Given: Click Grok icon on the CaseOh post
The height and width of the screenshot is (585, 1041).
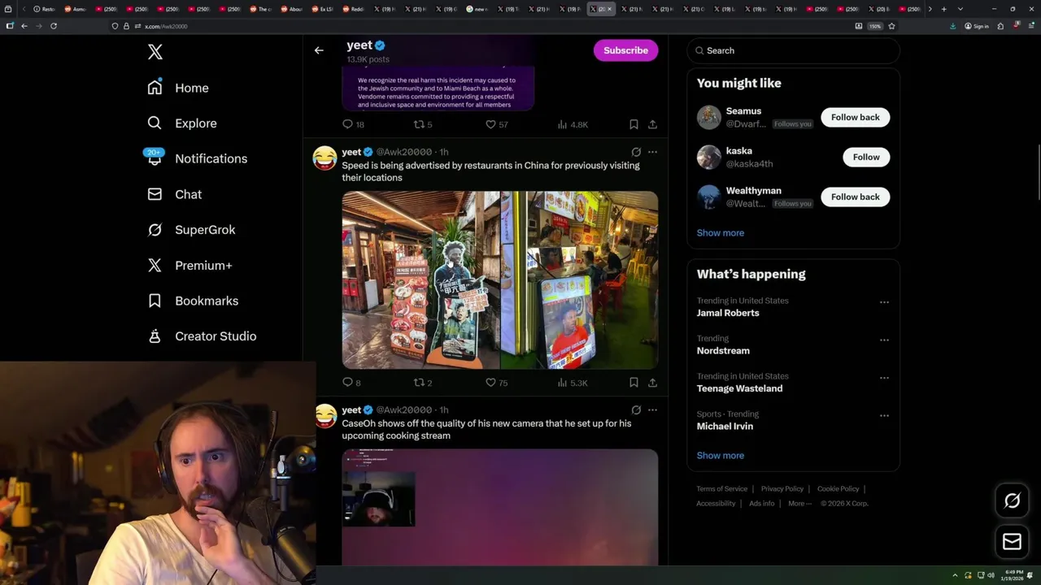Looking at the screenshot, I should (636, 410).
